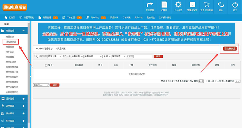The width and height of the screenshot is (242, 128).
Task: Open the 请选择... batch action dropdown
Action: pos(41,85)
